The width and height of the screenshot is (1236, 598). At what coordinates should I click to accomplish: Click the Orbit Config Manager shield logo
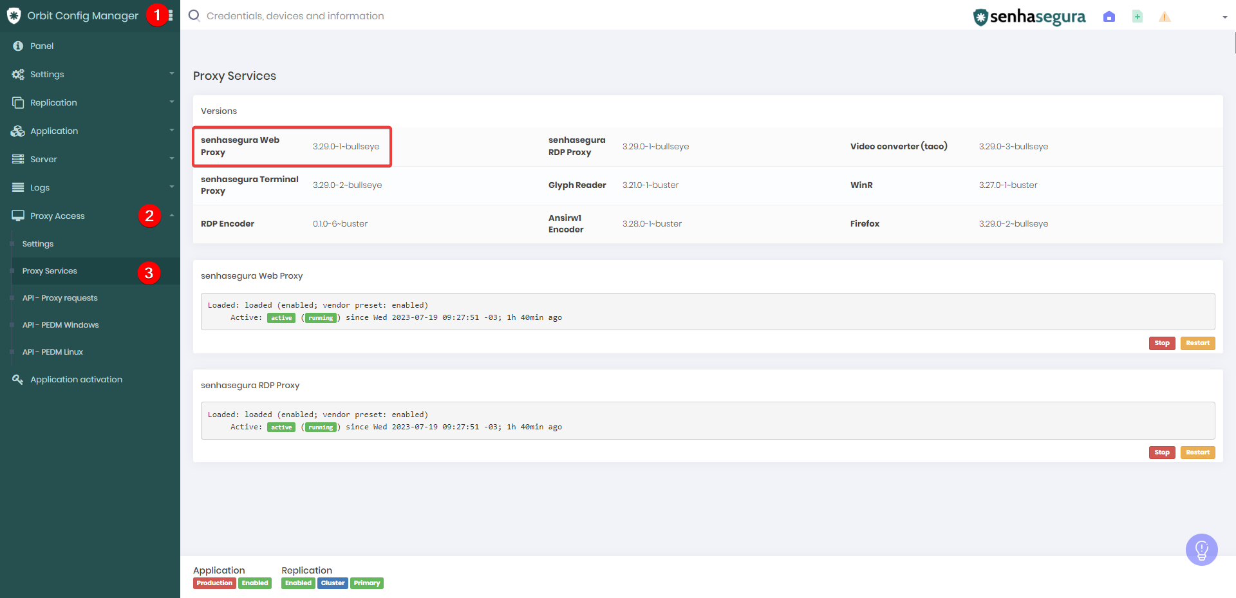[x=14, y=15]
